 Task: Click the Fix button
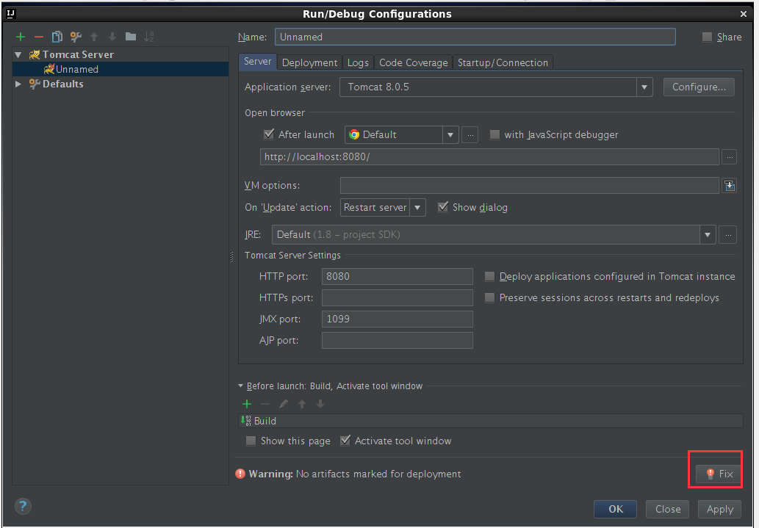click(x=719, y=474)
